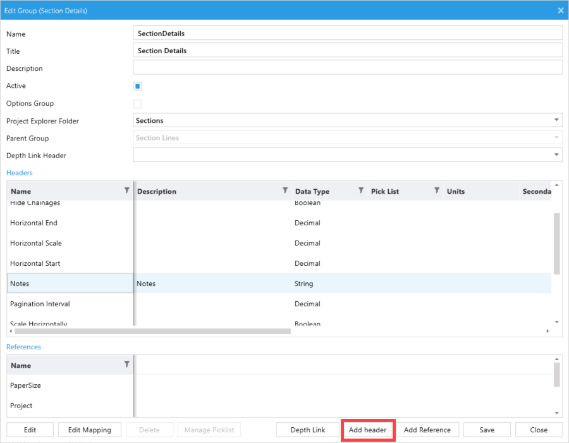This screenshot has height=443, width=569.
Task: Click Headers list horizontal scrollbar thumb
Action: (152, 331)
